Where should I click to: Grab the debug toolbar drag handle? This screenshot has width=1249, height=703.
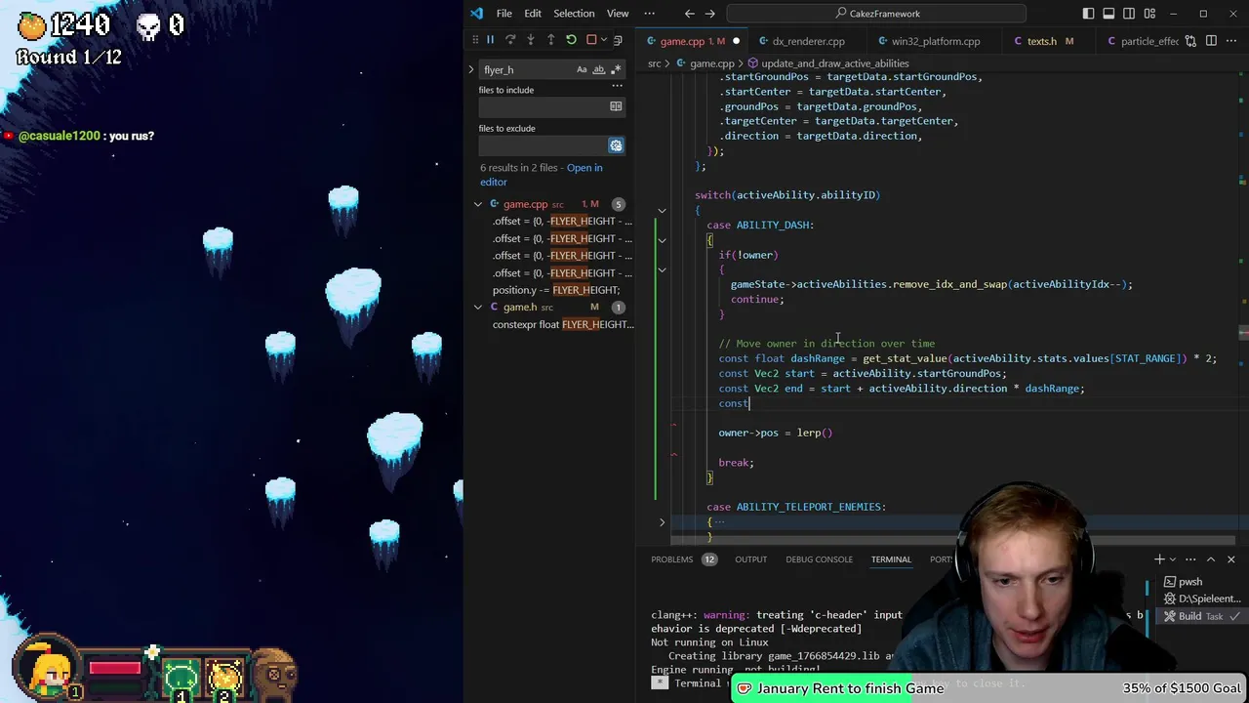click(x=476, y=40)
